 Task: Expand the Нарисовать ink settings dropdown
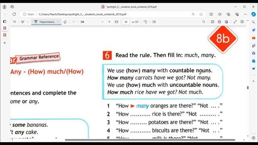tap(58, 22)
